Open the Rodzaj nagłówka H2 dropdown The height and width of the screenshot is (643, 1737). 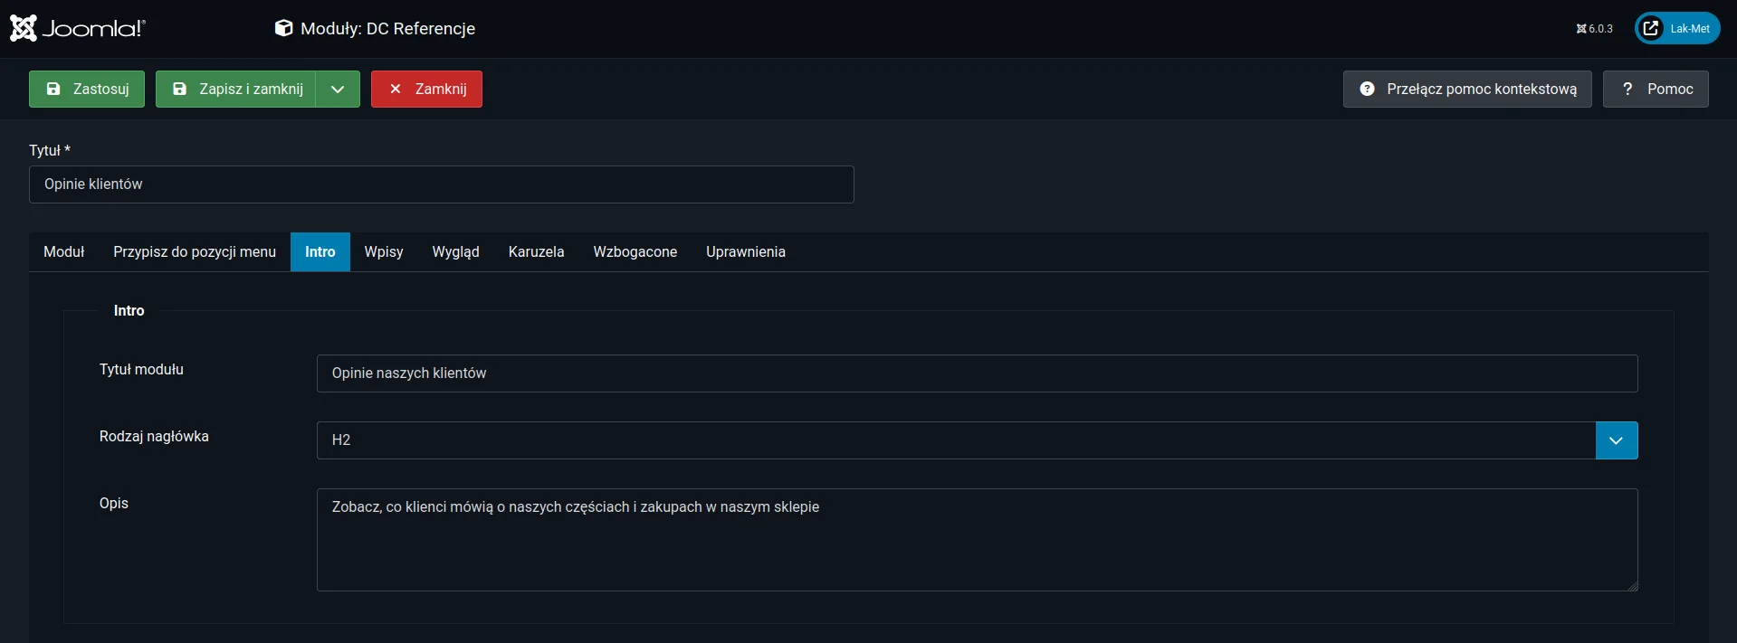tap(978, 440)
